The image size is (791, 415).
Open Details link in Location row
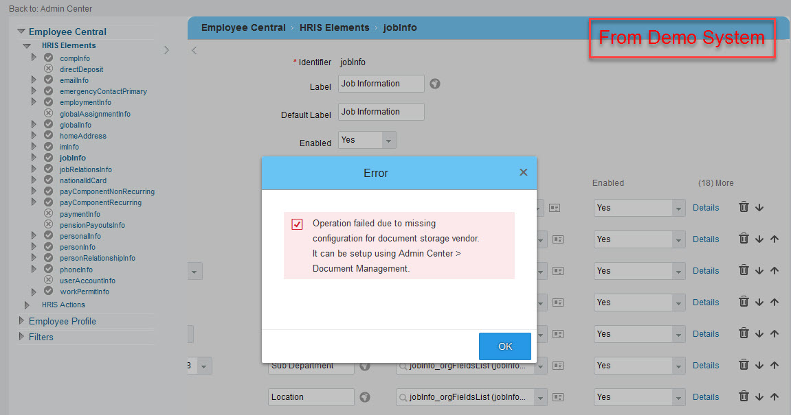click(705, 397)
